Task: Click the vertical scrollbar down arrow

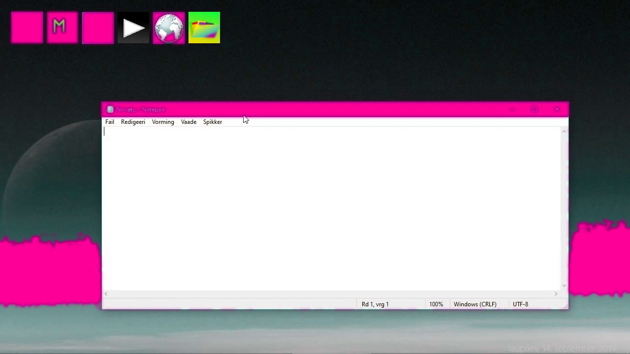Action: click(x=564, y=286)
